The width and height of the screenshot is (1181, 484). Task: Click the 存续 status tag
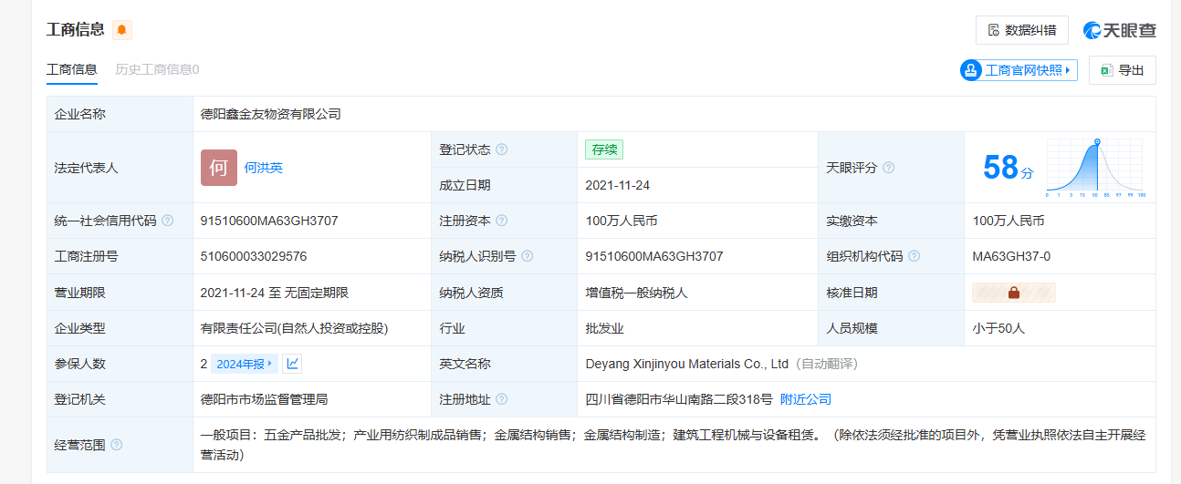point(604,149)
